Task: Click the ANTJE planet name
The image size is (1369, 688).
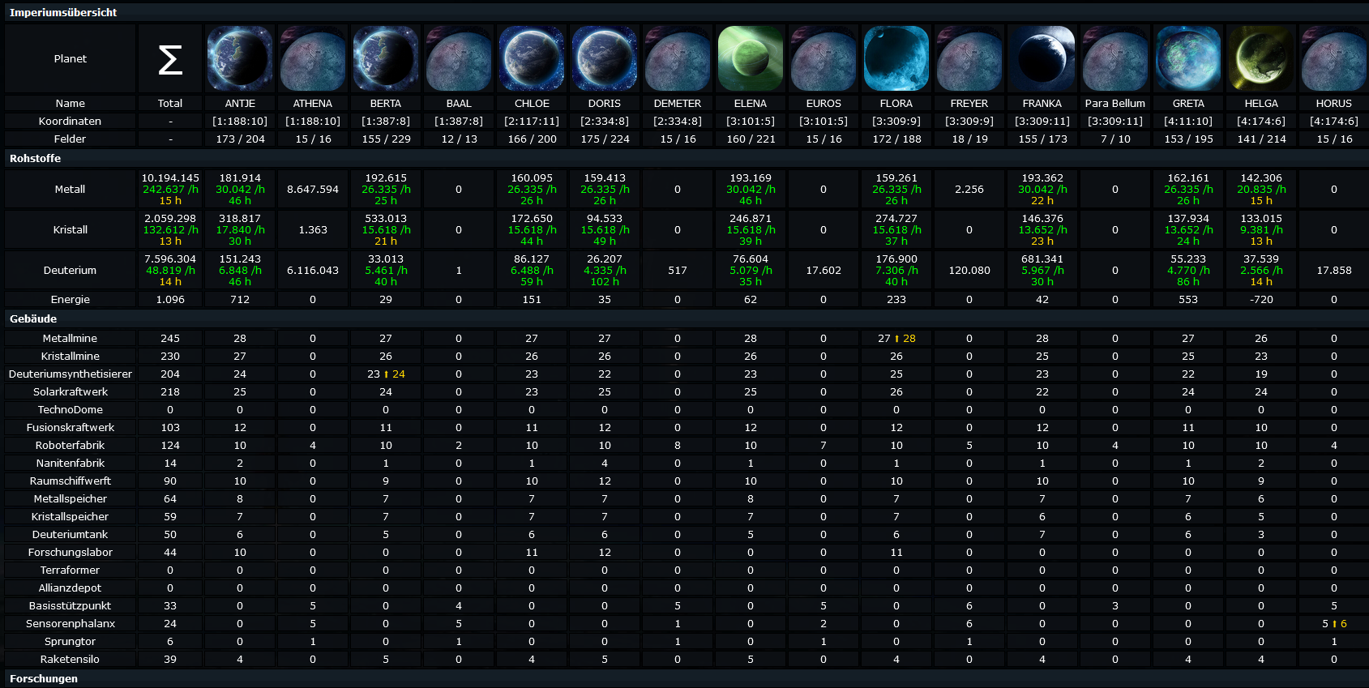Action: click(x=240, y=103)
